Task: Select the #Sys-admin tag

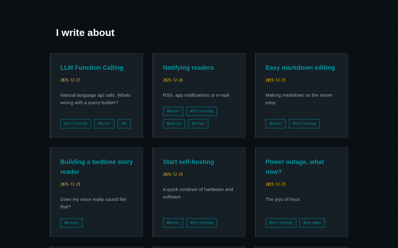Action: pos(312,223)
